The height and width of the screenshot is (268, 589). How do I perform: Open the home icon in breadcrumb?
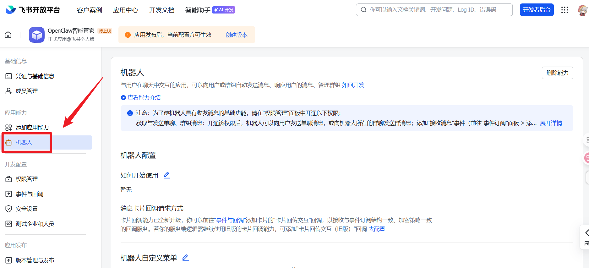click(x=8, y=35)
